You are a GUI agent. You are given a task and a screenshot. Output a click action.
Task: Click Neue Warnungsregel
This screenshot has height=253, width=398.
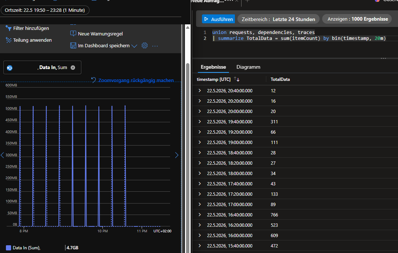(x=100, y=34)
